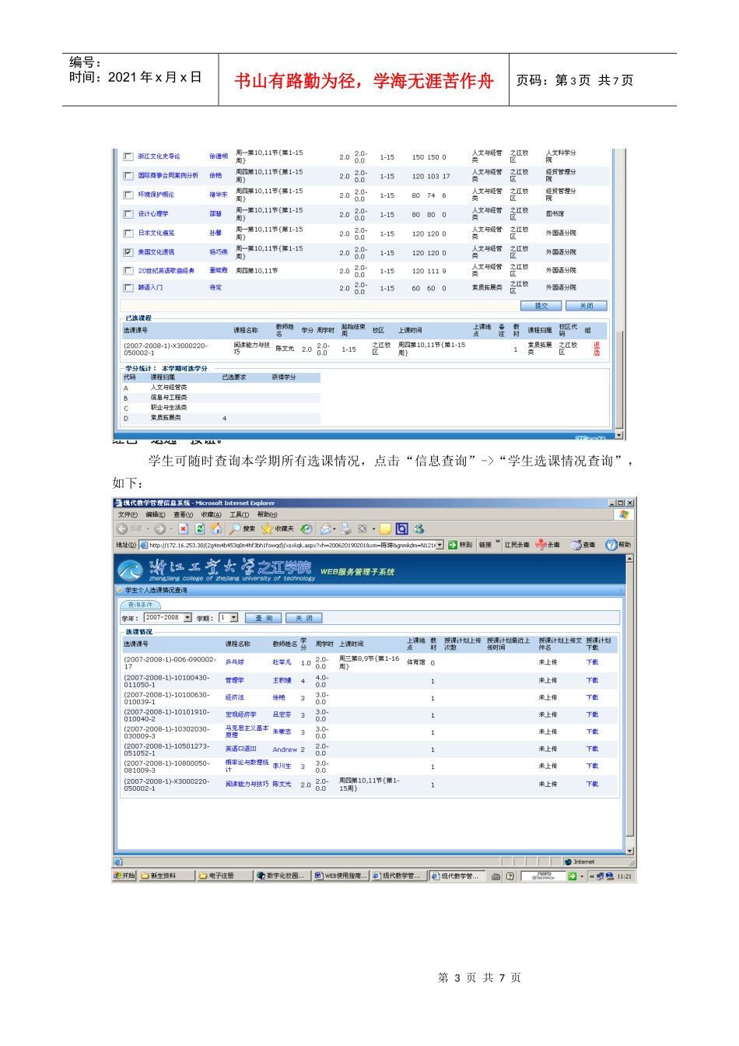The image size is (739, 1046).
Task: Switch to WEB使用指南 taskbar window
Action: click(x=341, y=876)
